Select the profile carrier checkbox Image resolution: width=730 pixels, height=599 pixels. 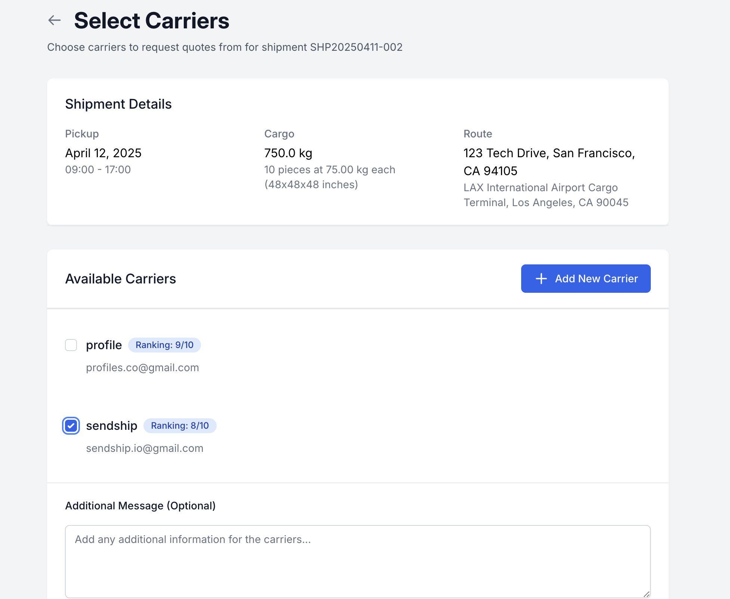click(x=71, y=345)
